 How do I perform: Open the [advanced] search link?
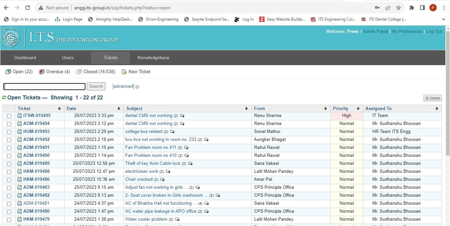(x=123, y=86)
